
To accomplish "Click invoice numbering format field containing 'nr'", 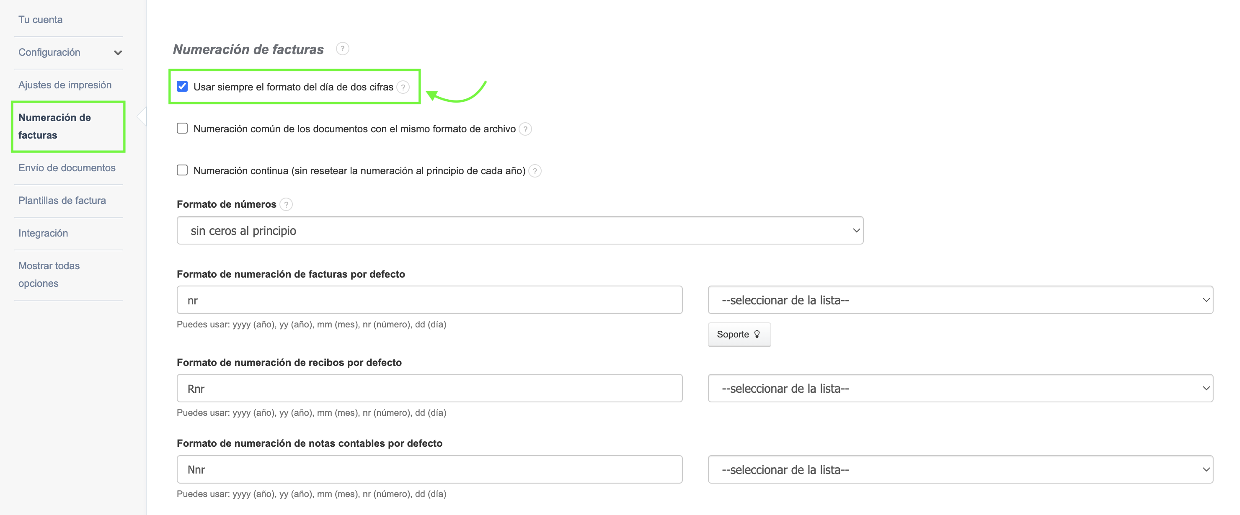I will 429,300.
